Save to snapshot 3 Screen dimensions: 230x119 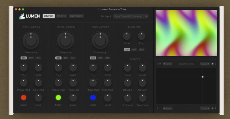167,108
